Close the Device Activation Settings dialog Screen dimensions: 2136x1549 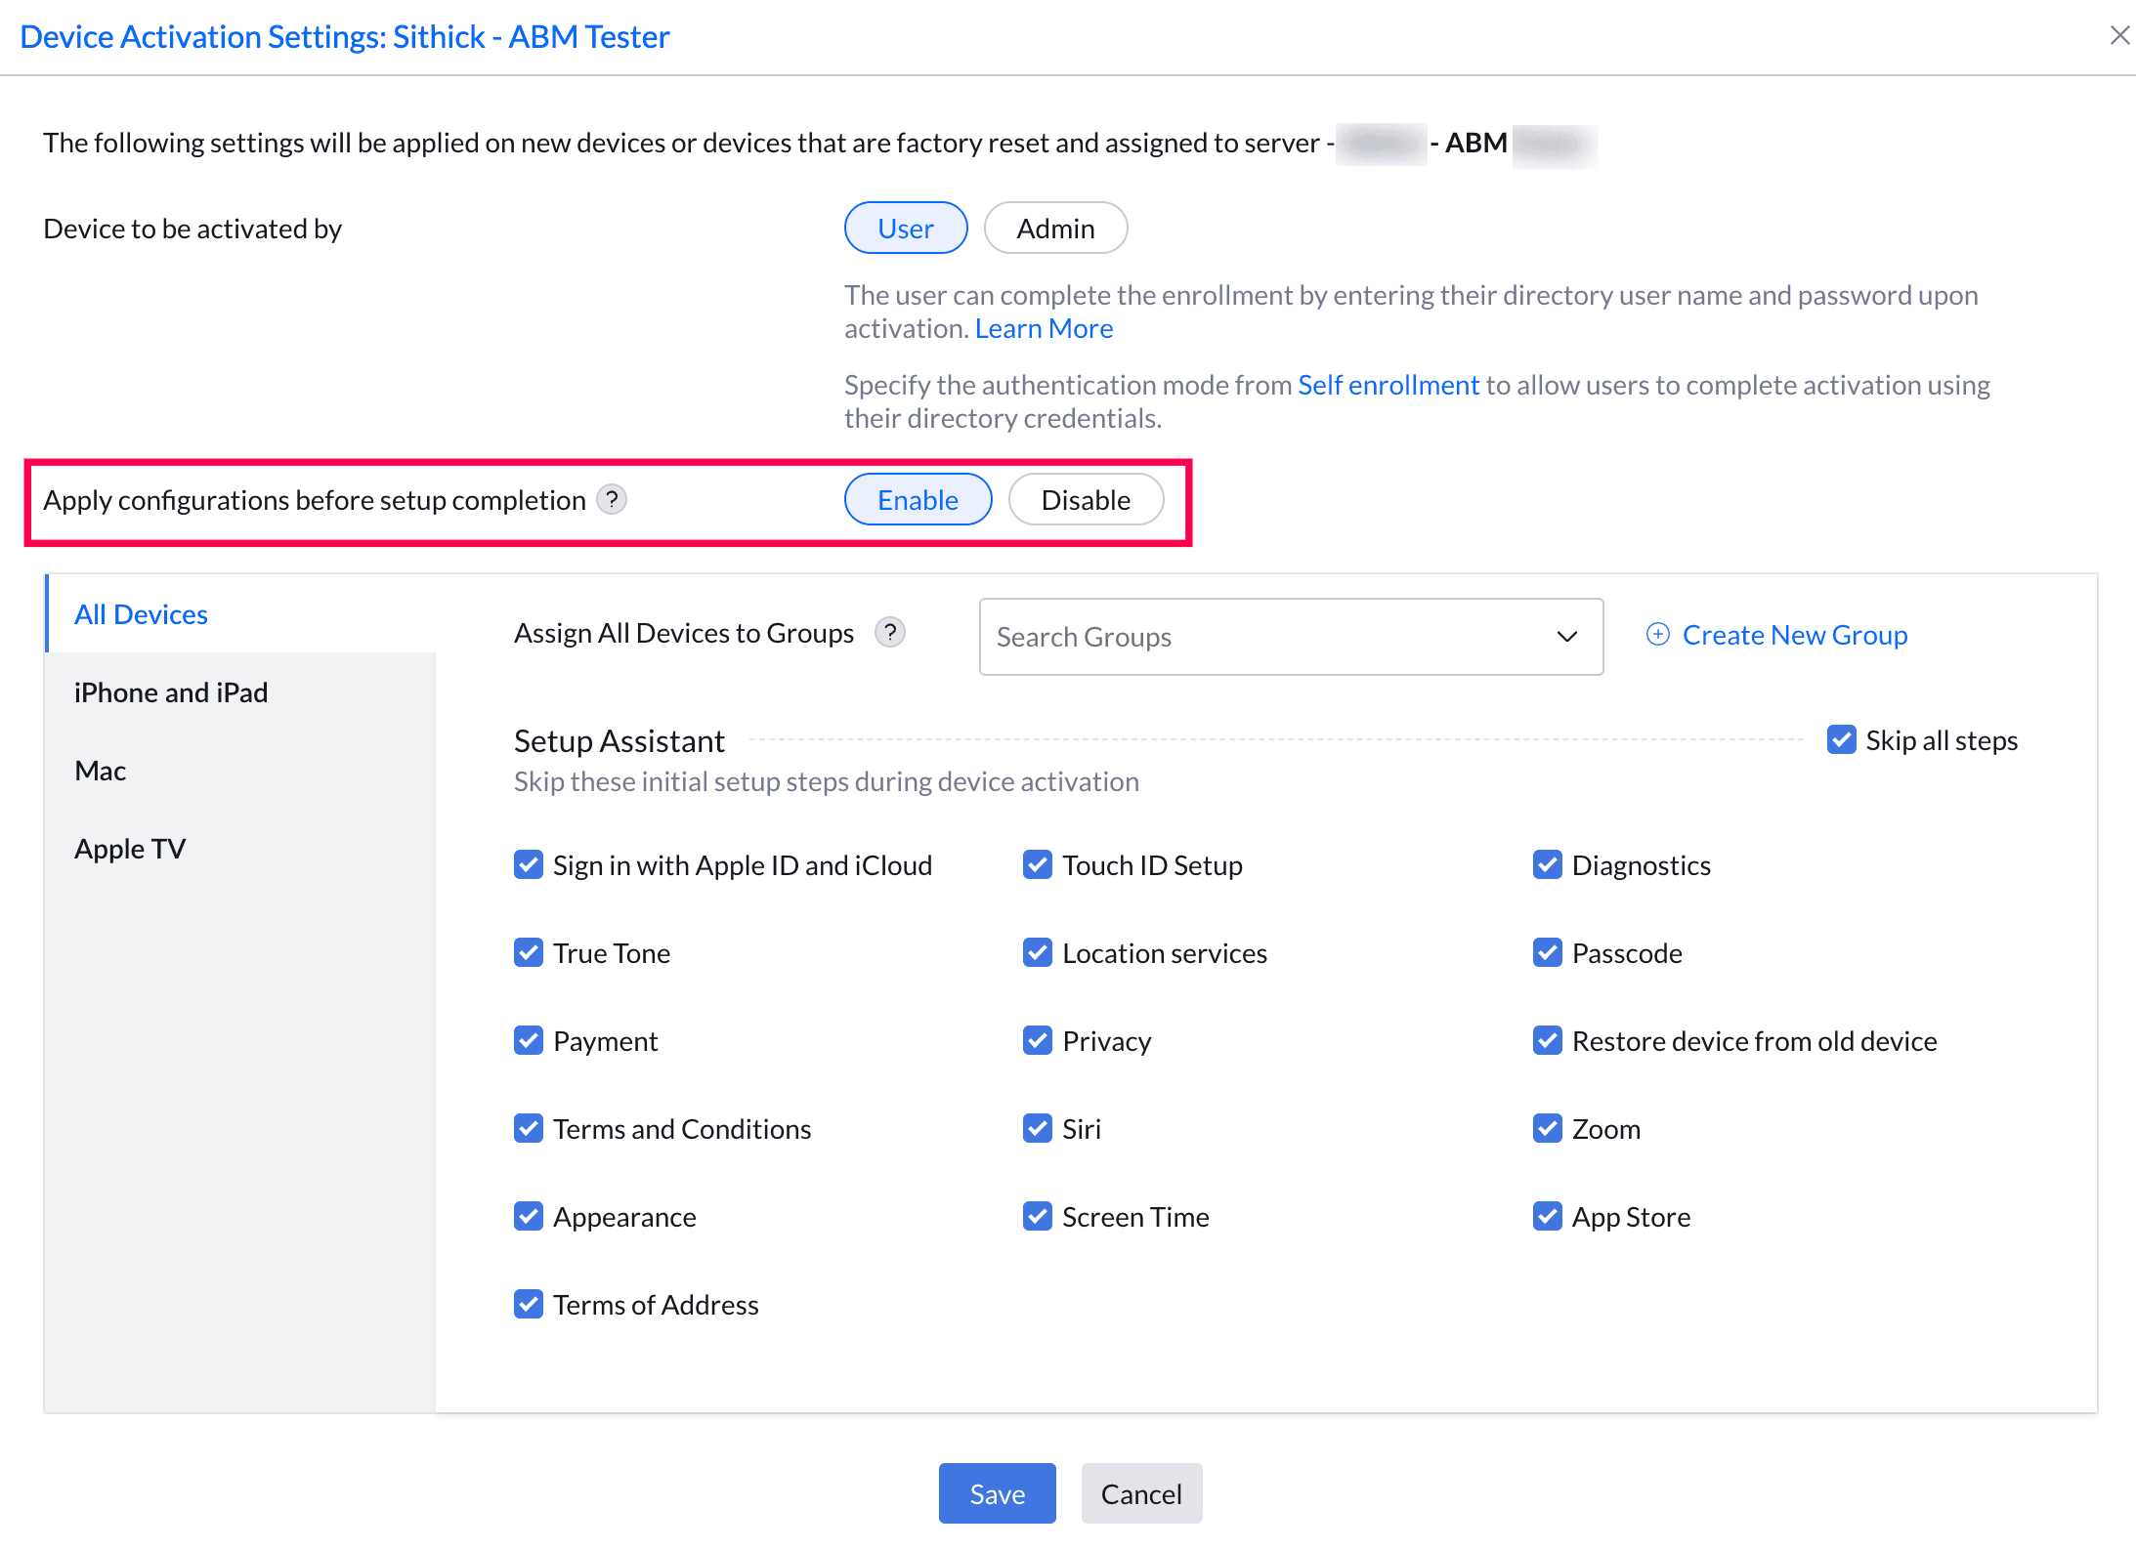click(x=2119, y=36)
